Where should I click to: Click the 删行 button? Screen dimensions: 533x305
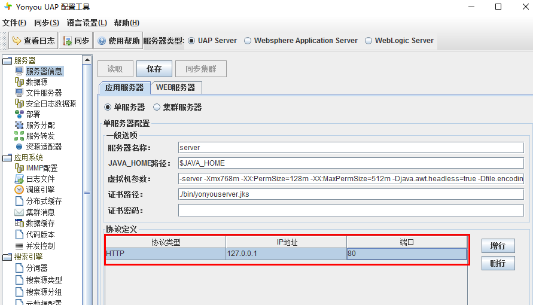tap(498, 263)
